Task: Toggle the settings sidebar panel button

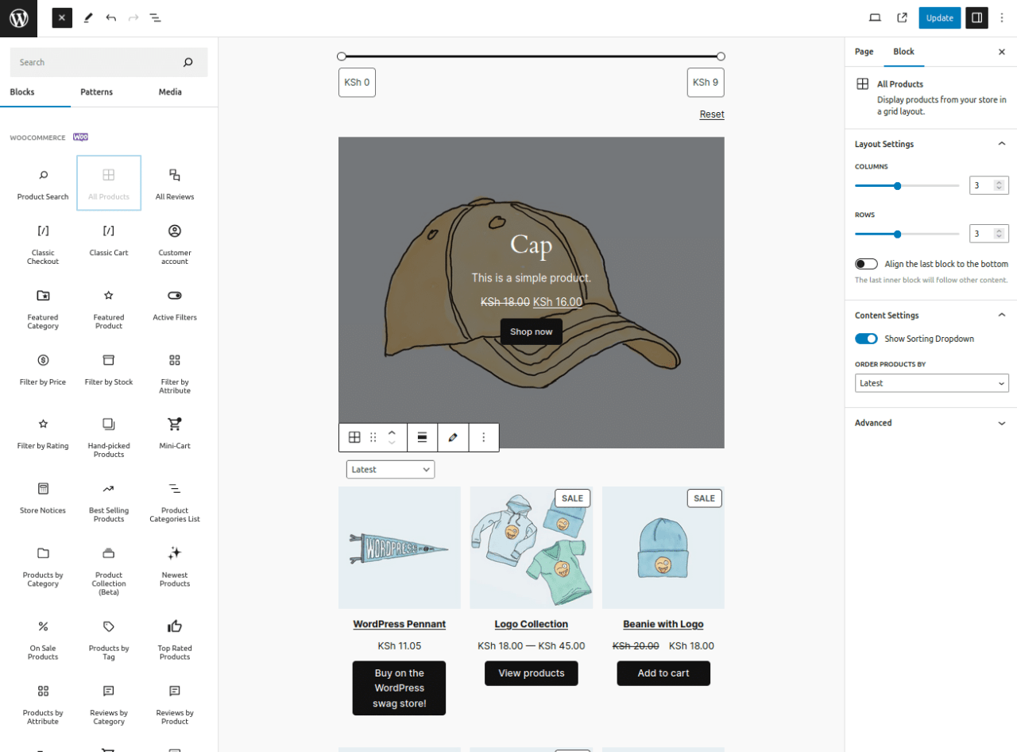Action: tap(976, 17)
